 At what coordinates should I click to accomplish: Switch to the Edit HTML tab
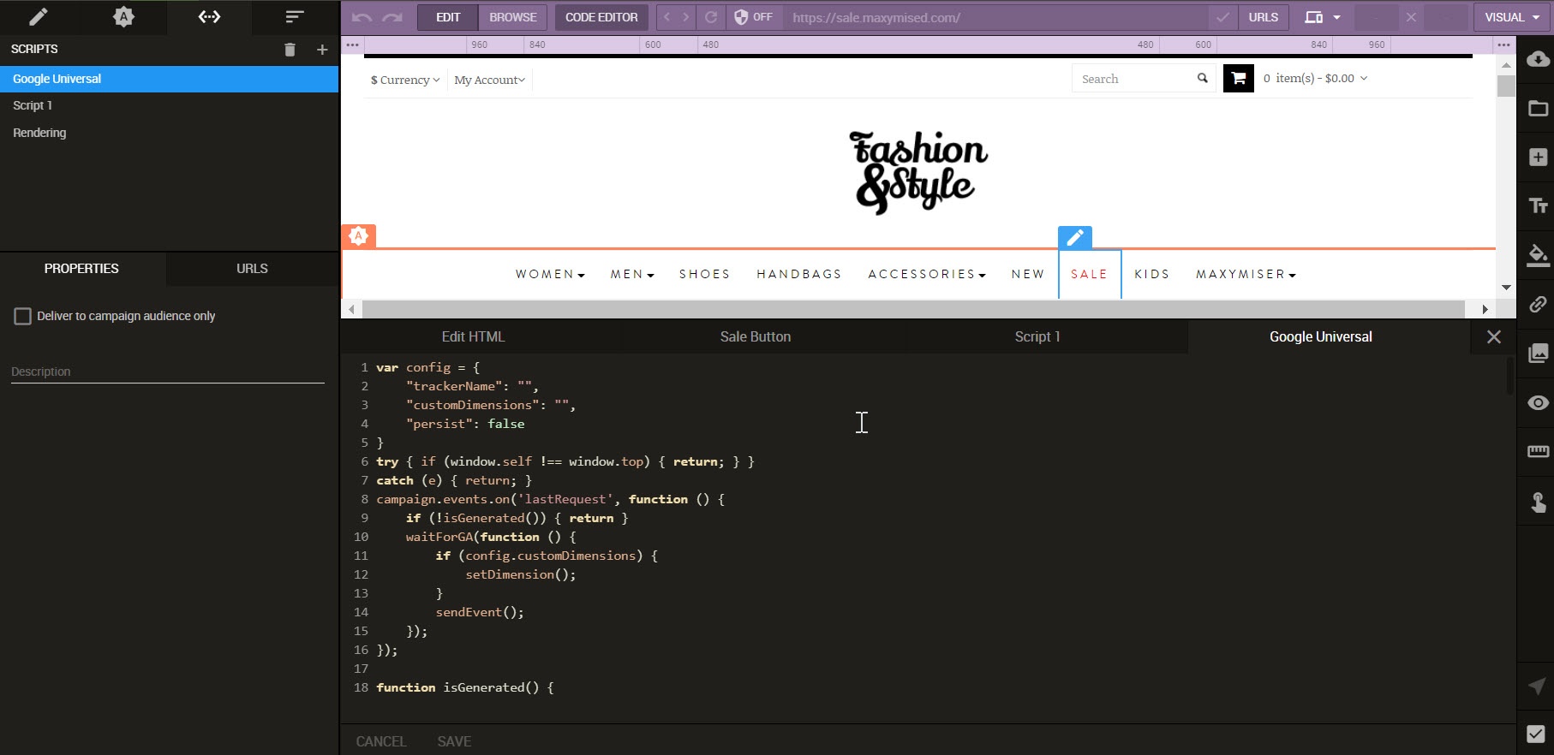[473, 337]
